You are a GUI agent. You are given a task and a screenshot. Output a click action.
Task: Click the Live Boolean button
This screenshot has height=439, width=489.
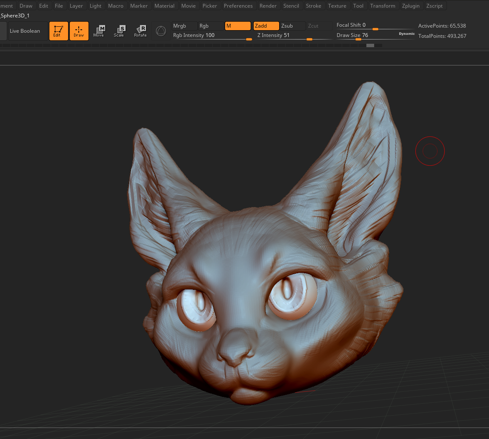point(25,31)
